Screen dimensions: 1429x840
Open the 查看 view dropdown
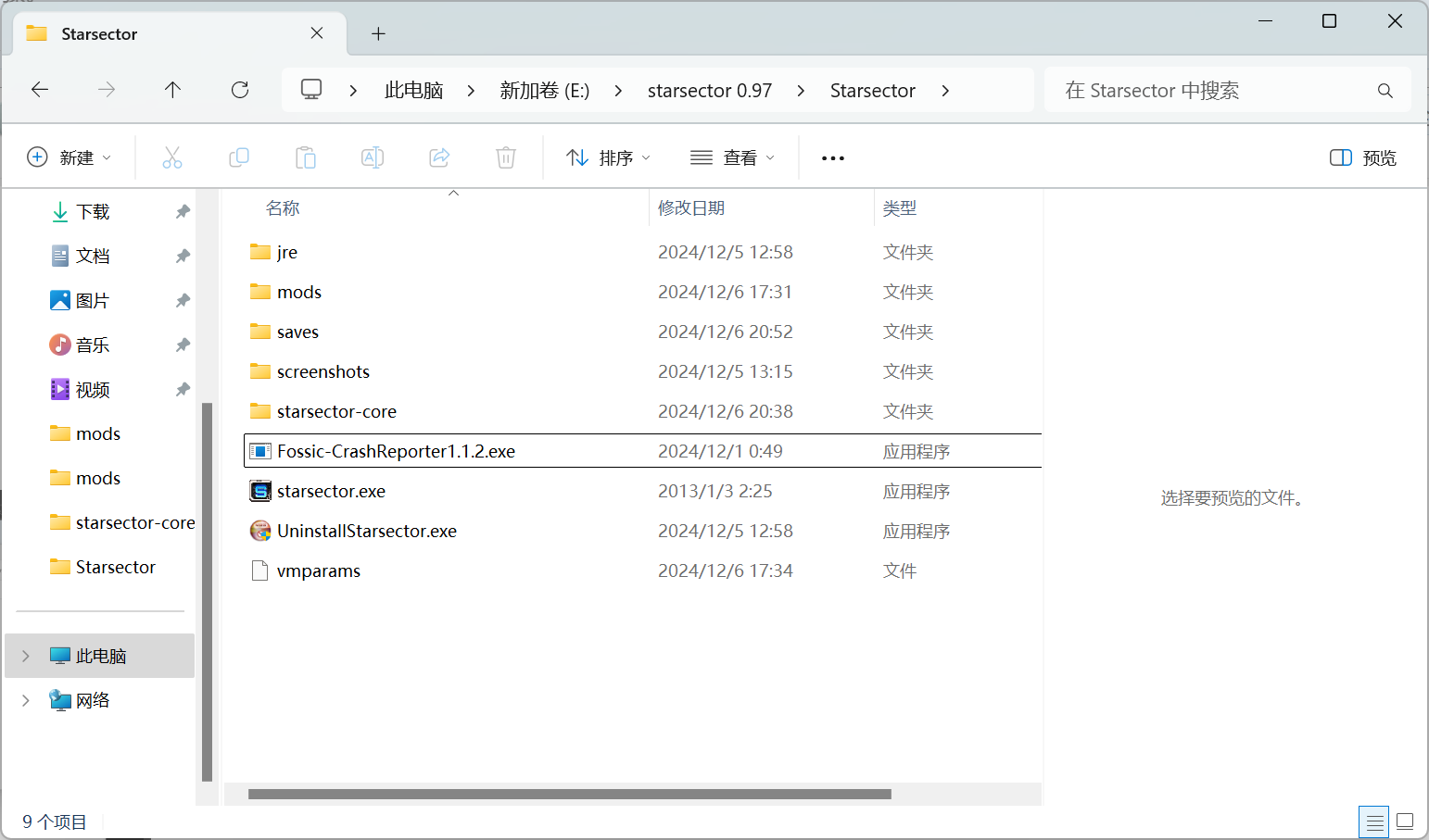732,157
